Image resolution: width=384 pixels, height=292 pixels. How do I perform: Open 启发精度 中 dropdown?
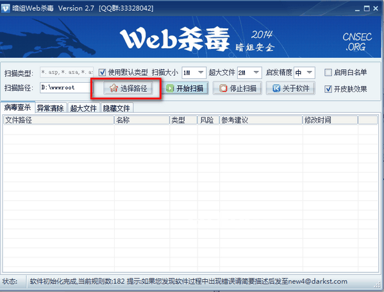point(304,73)
